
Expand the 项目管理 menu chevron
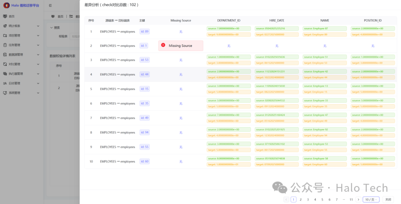click(x=38, y=35)
